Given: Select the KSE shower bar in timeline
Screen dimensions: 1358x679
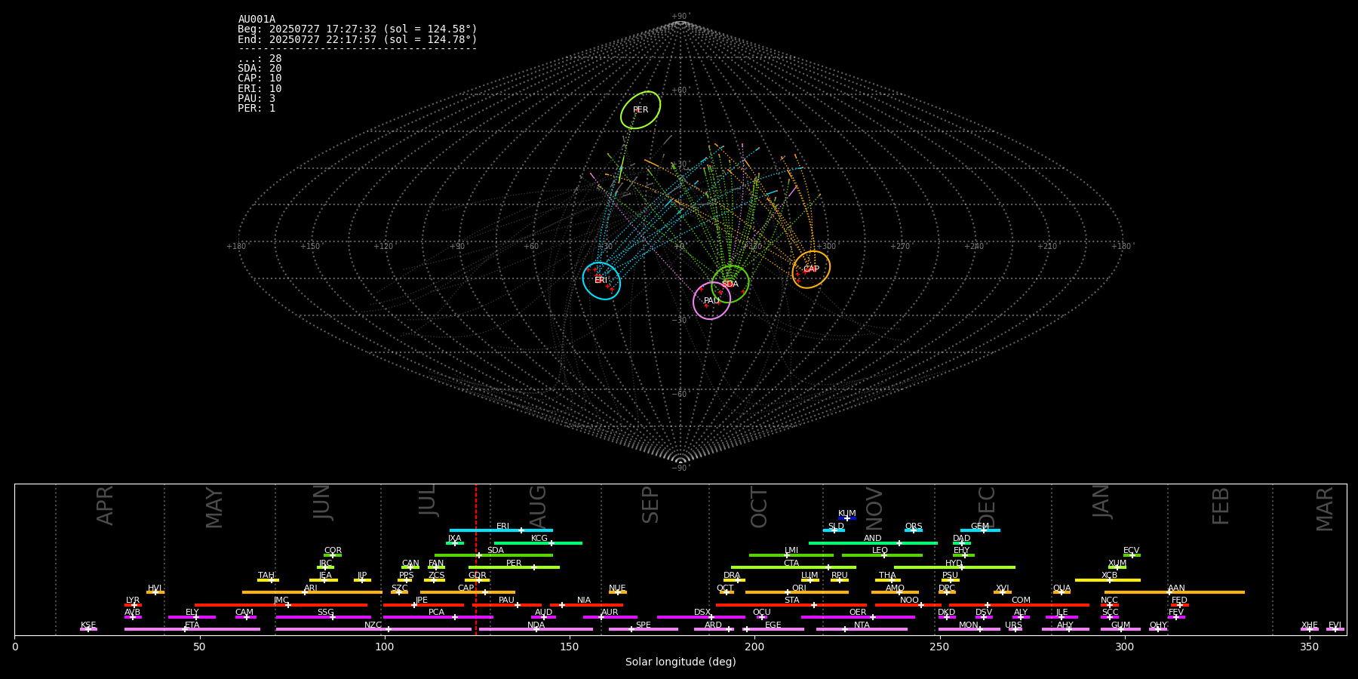Looking at the screenshot, I should click(x=88, y=629).
